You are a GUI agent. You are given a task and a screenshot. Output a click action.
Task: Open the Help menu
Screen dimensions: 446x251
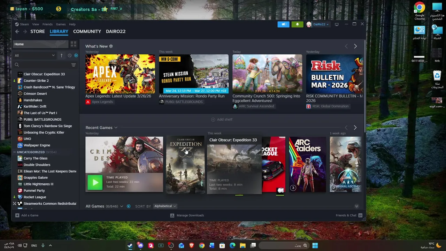click(72, 24)
